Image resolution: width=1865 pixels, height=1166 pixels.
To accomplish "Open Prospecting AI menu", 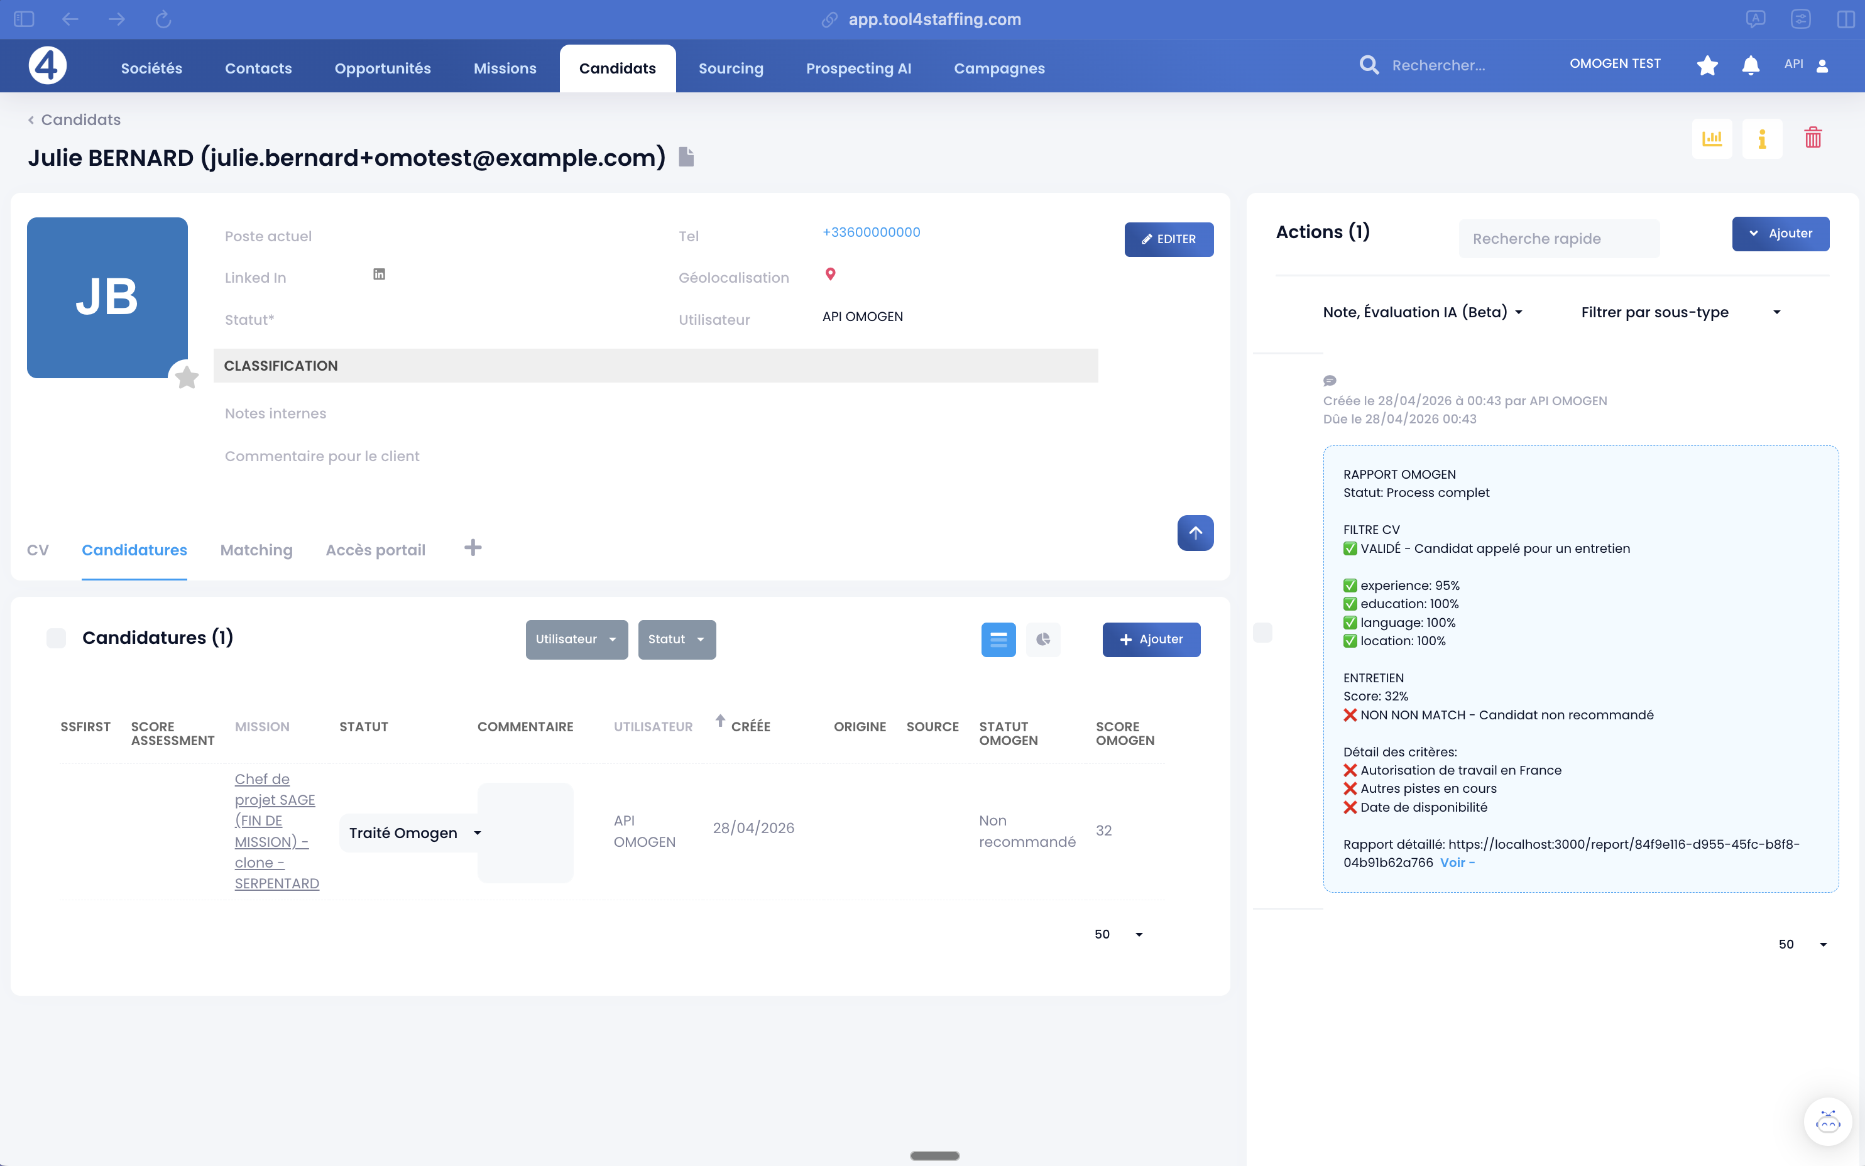I will (x=858, y=68).
